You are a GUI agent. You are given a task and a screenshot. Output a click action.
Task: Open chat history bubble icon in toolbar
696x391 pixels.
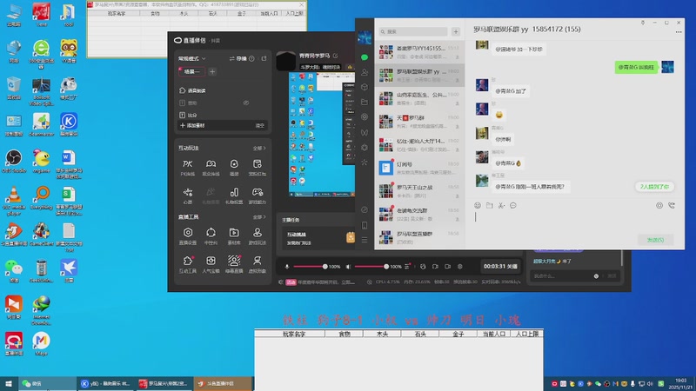pyautogui.click(x=513, y=205)
